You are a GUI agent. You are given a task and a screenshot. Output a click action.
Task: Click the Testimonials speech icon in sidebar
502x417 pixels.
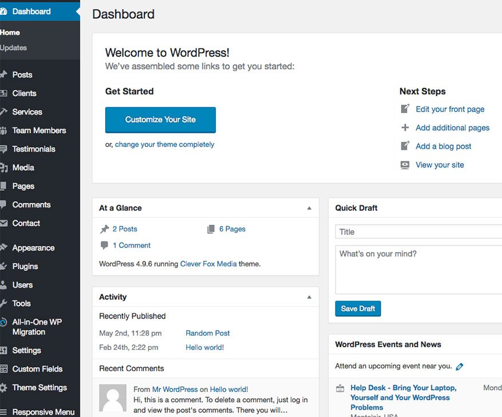3,149
